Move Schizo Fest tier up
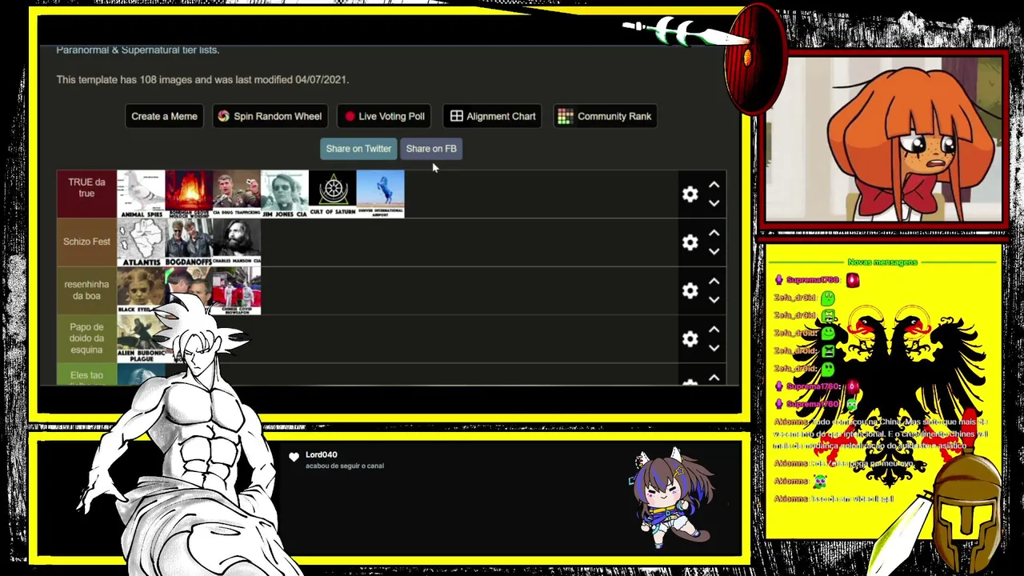 coord(714,234)
